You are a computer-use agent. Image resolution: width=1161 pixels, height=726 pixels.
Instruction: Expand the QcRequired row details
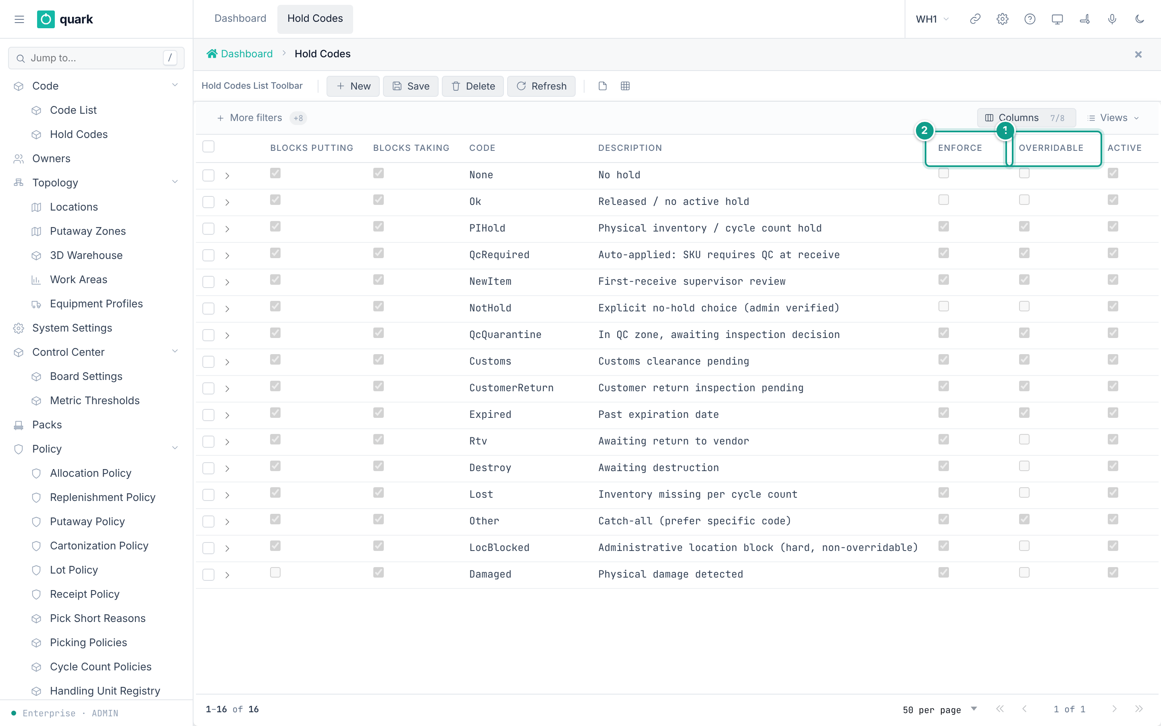coord(227,255)
